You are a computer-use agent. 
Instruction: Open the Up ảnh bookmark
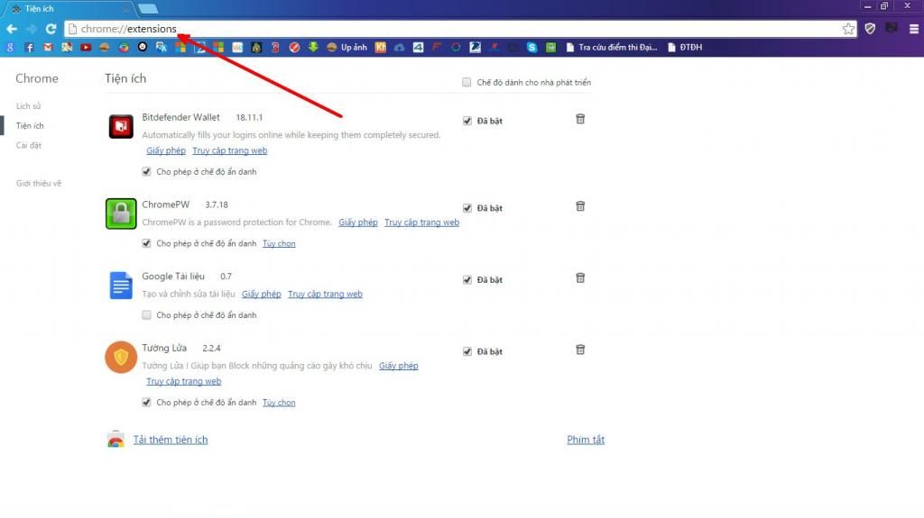tap(347, 48)
